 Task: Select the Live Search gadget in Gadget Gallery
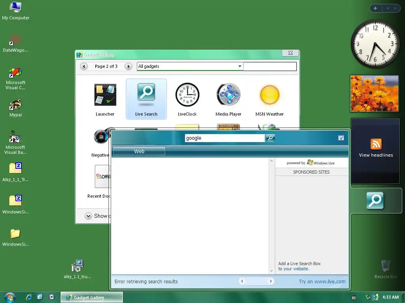pyautogui.click(x=146, y=99)
